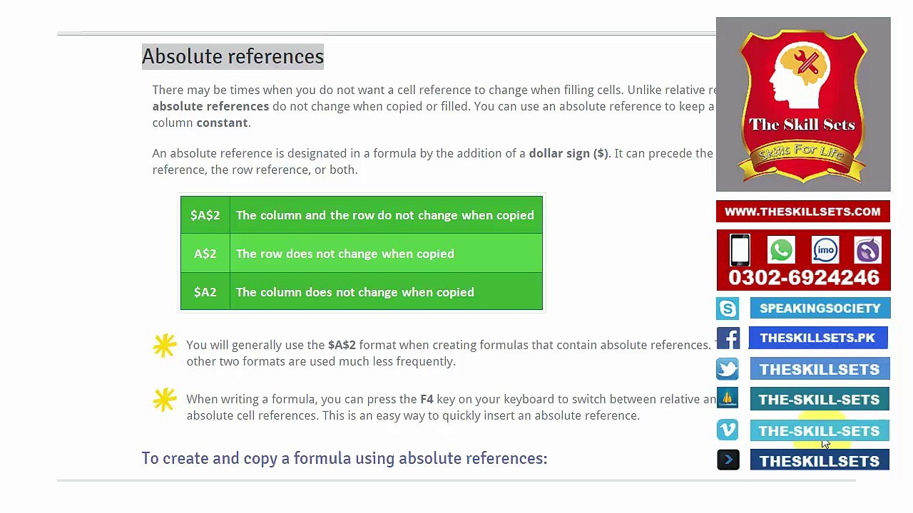Click the Vimeo icon
Viewport: 913px width, 513px height.
tap(728, 430)
